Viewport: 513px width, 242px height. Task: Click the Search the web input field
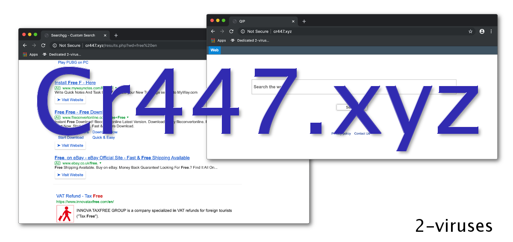click(354, 87)
